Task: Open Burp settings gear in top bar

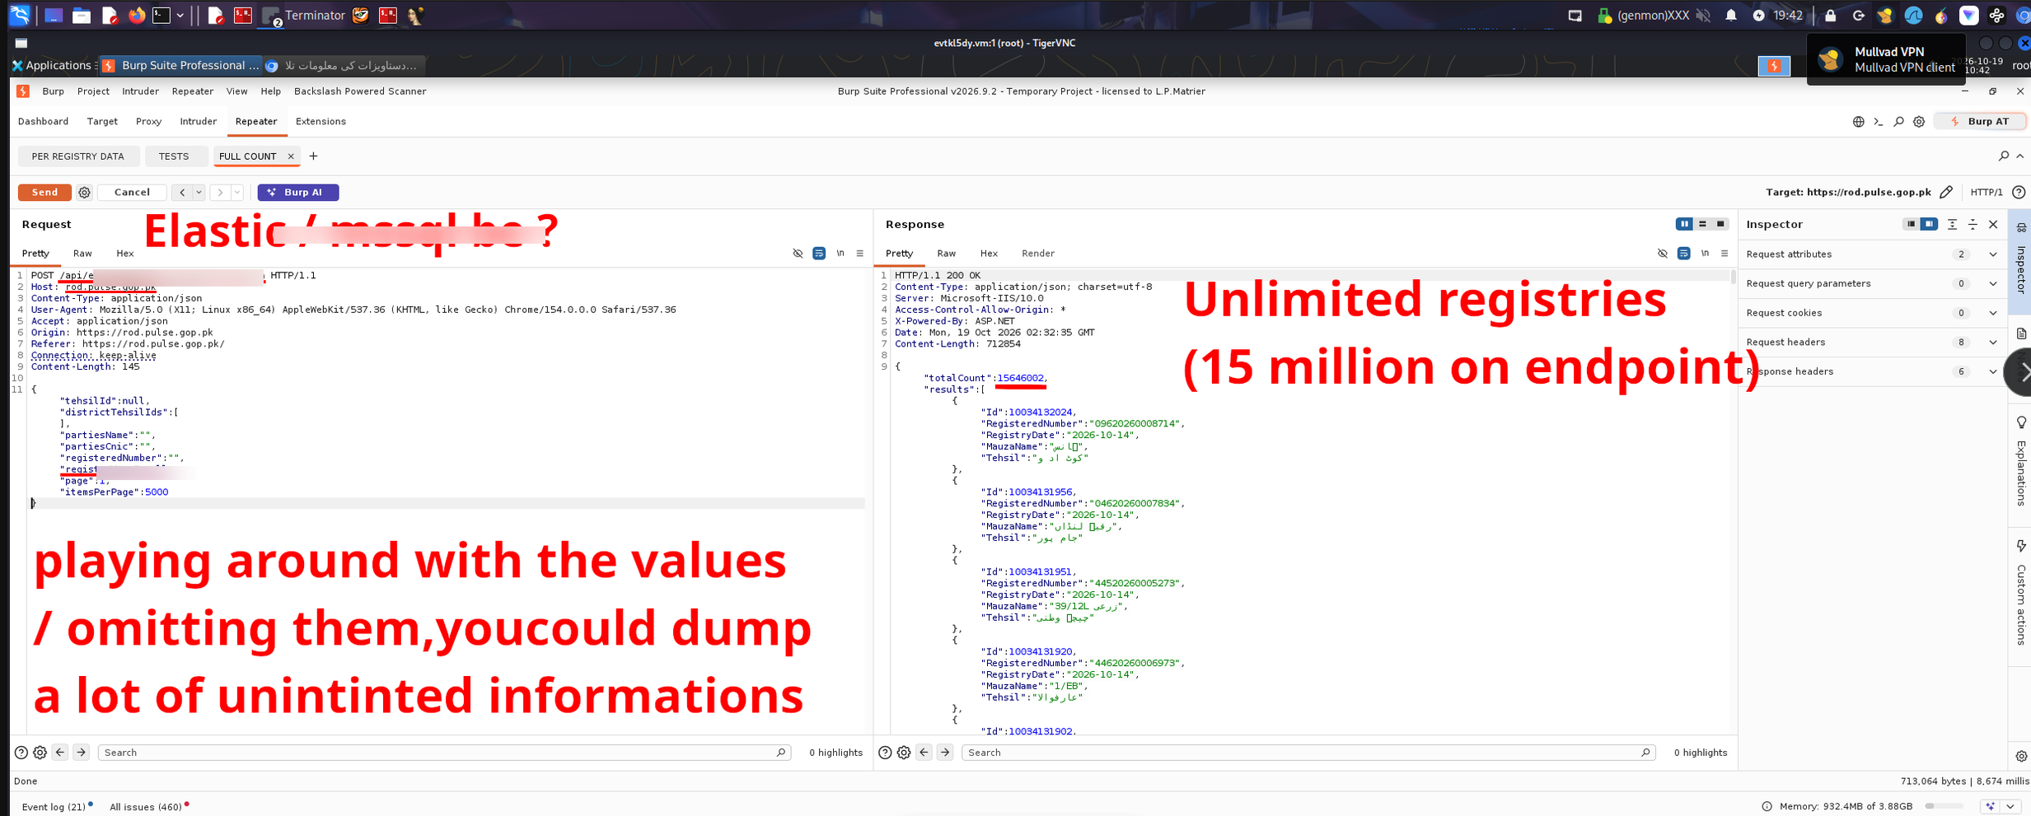Action: [x=1919, y=122]
